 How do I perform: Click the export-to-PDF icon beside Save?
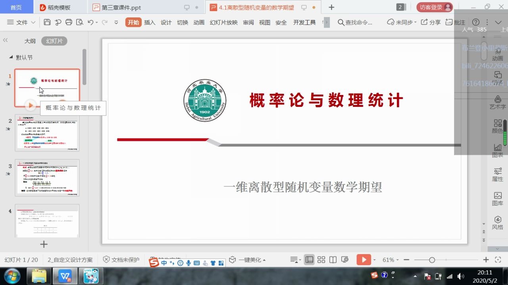point(58,22)
